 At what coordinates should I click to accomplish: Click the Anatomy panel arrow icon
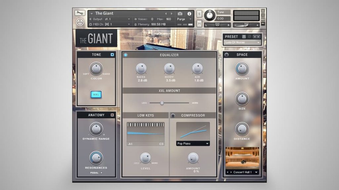pos(112,115)
